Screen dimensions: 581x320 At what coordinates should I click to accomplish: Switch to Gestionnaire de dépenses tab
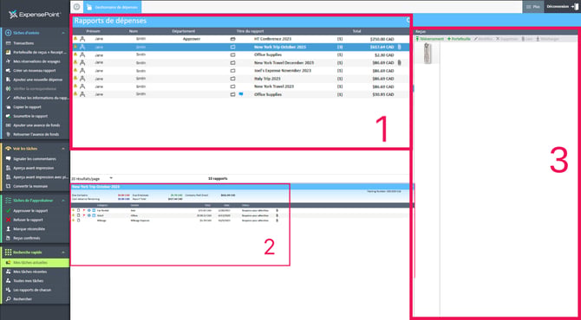point(112,7)
